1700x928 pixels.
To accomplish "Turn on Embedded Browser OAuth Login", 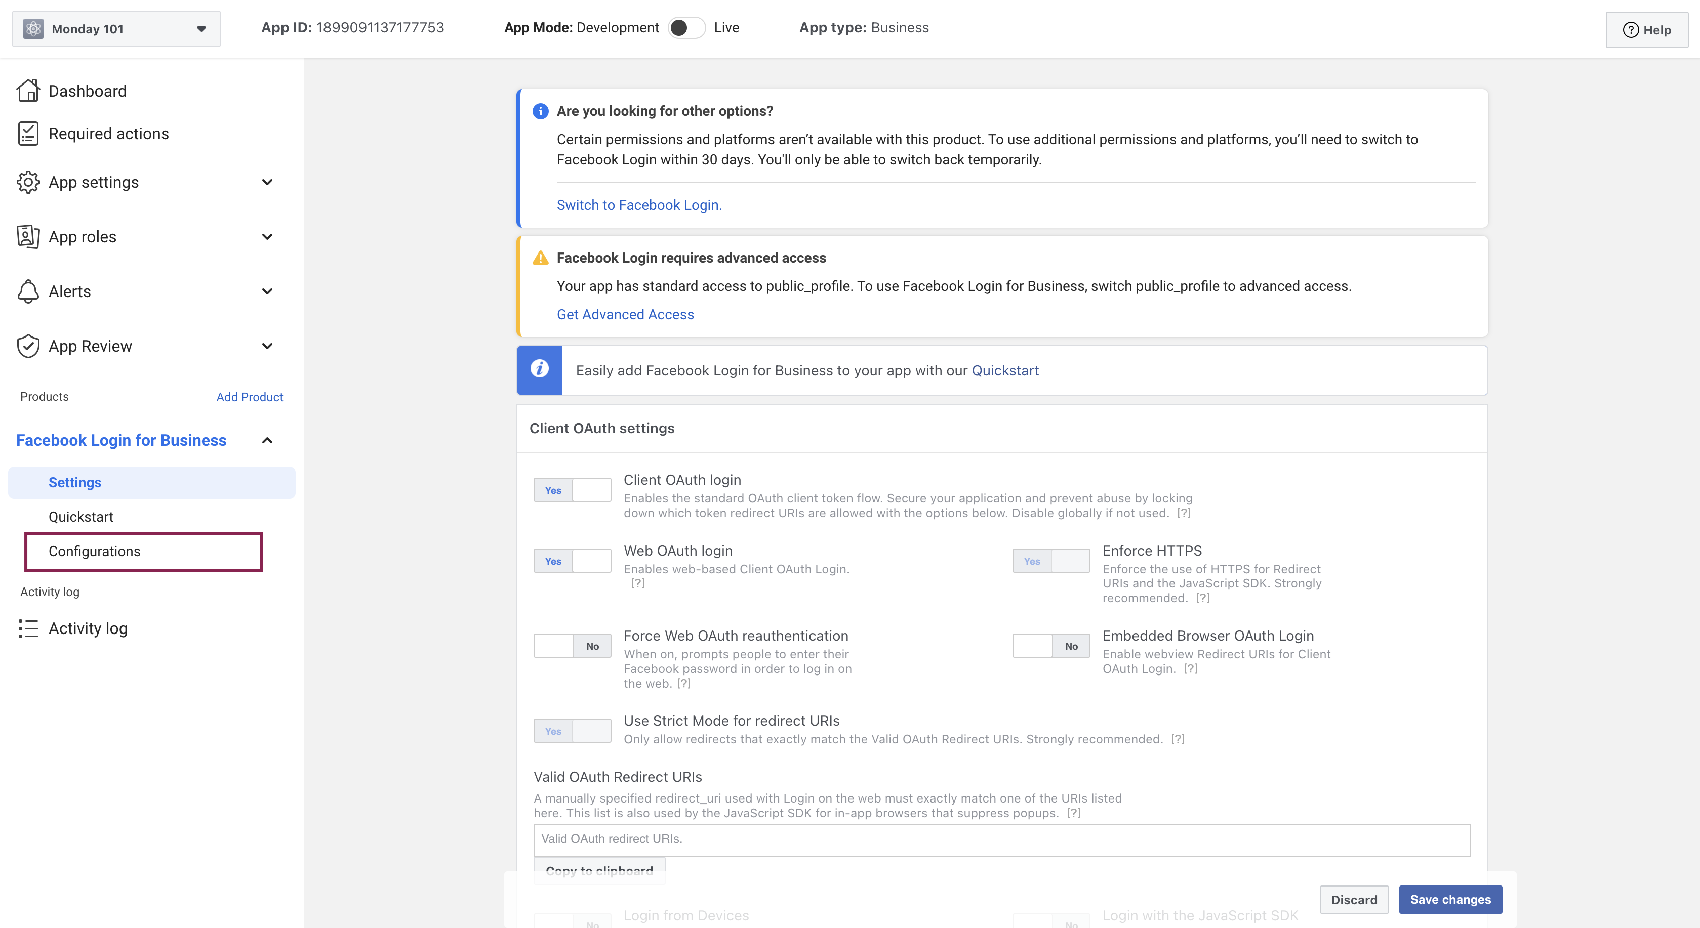I will 1050,646.
